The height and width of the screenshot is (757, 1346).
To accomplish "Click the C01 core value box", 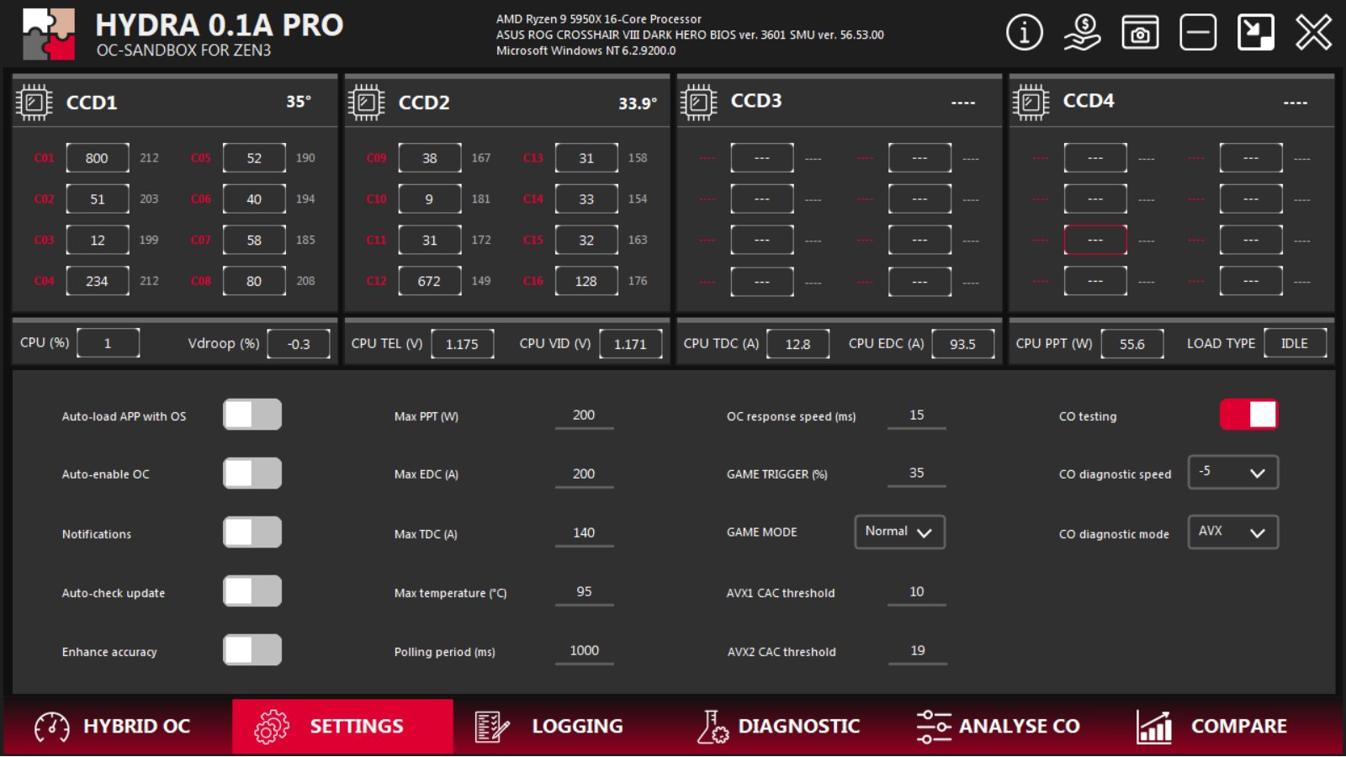I will (x=98, y=158).
